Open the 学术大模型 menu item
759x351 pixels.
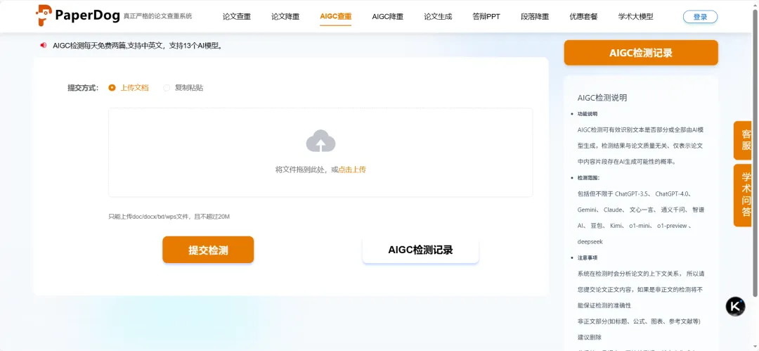click(635, 16)
